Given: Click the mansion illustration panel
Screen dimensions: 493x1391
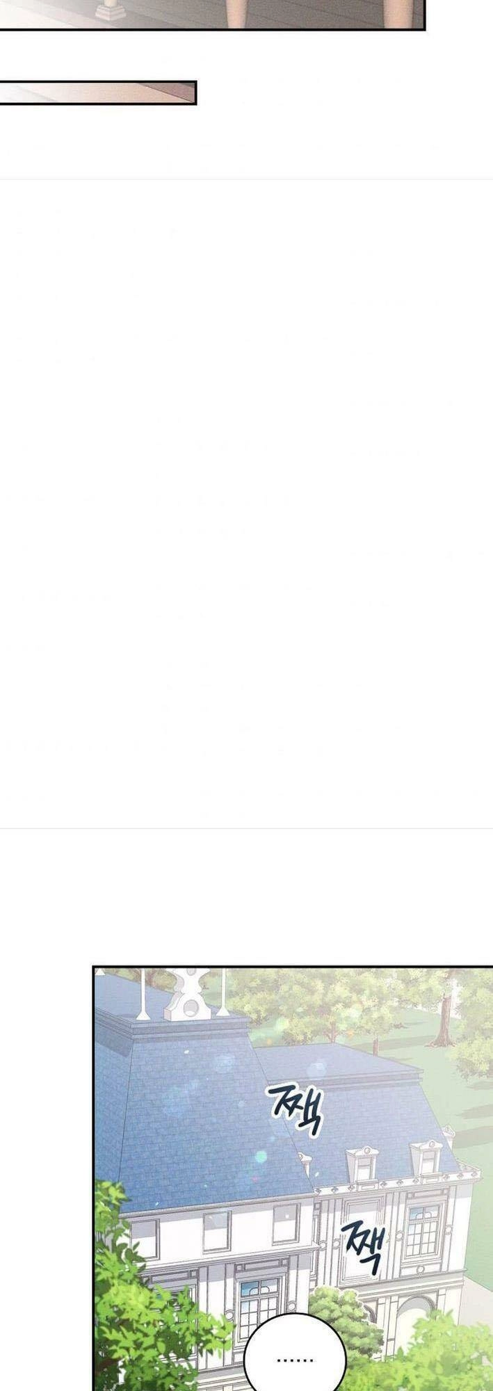Looking at the screenshot, I should click(x=293, y=1179).
